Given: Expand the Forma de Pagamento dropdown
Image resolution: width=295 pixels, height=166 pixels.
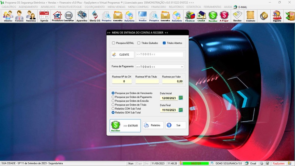Looking at the screenshot, I should pos(182,67).
